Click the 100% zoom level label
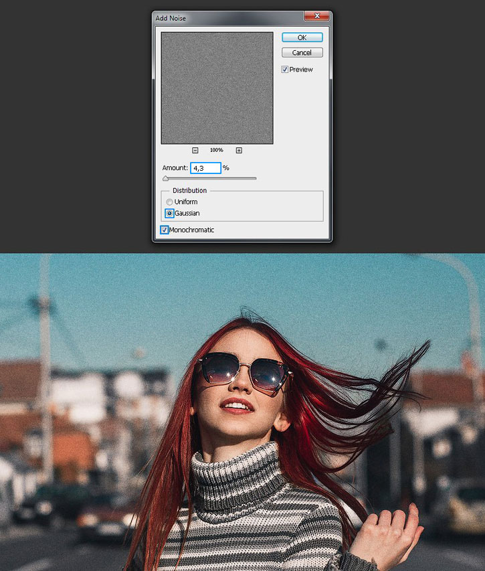The height and width of the screenshot is (571, 485). click(217, 150)
